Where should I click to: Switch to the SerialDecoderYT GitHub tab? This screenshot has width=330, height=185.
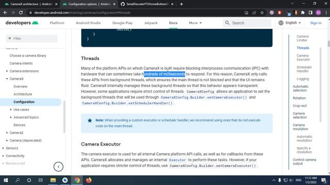(x=147, y=4)
